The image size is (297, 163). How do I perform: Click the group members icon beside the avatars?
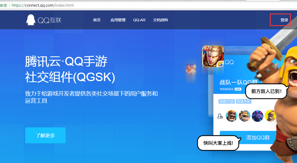pos(220,116)
